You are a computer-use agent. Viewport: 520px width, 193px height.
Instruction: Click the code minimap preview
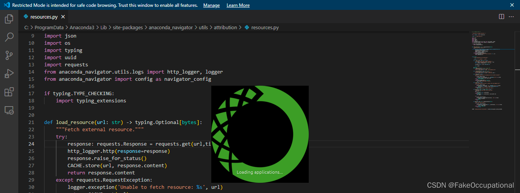pyautogui.click(x=491, y=70)
